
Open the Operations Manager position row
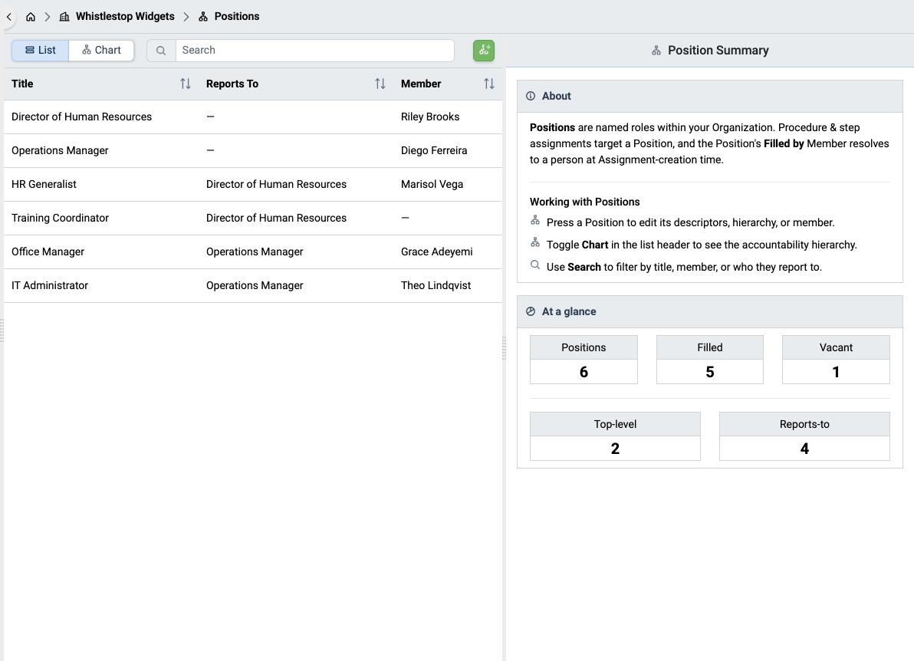pos(253,151)
